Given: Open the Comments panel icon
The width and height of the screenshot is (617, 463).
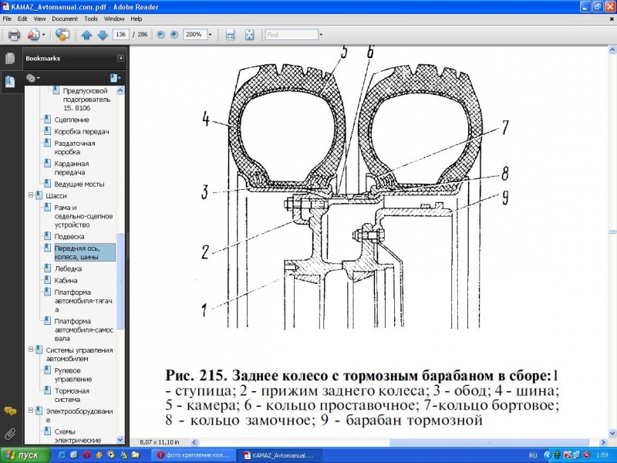Looking at the screenshot, I should click(10, 411).
